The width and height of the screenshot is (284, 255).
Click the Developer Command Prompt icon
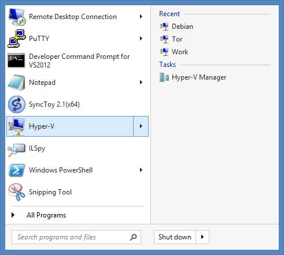pos(16,61)
